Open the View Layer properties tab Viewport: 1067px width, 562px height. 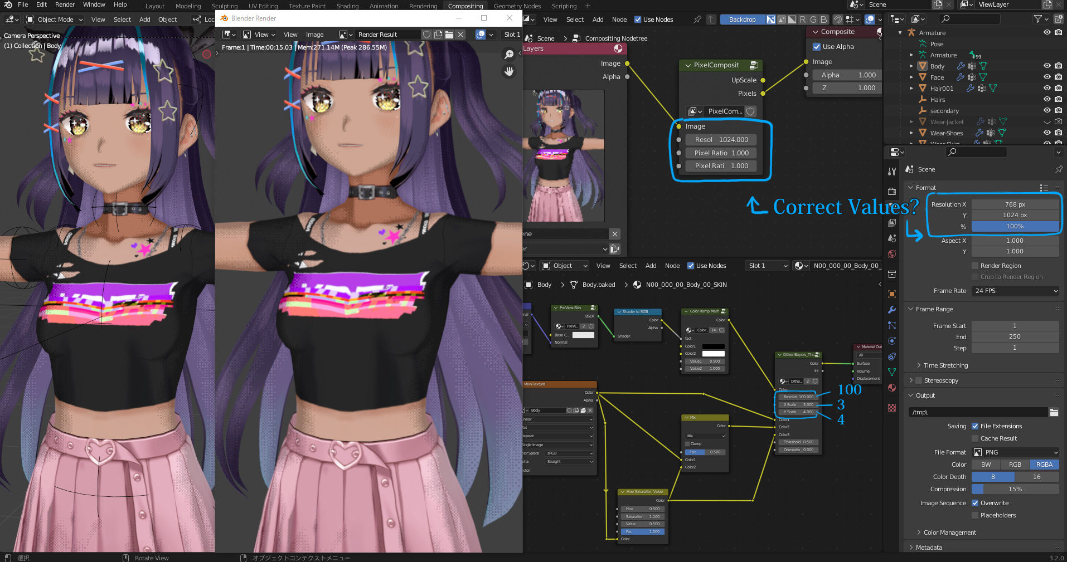(x=892, y=223)
